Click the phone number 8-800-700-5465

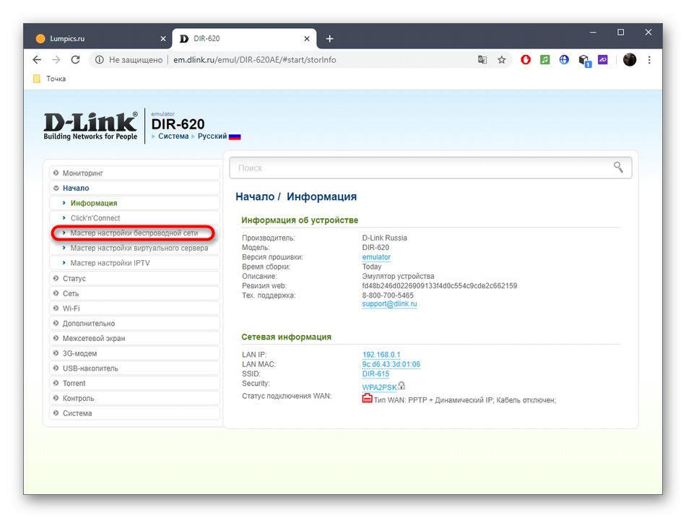388,295
